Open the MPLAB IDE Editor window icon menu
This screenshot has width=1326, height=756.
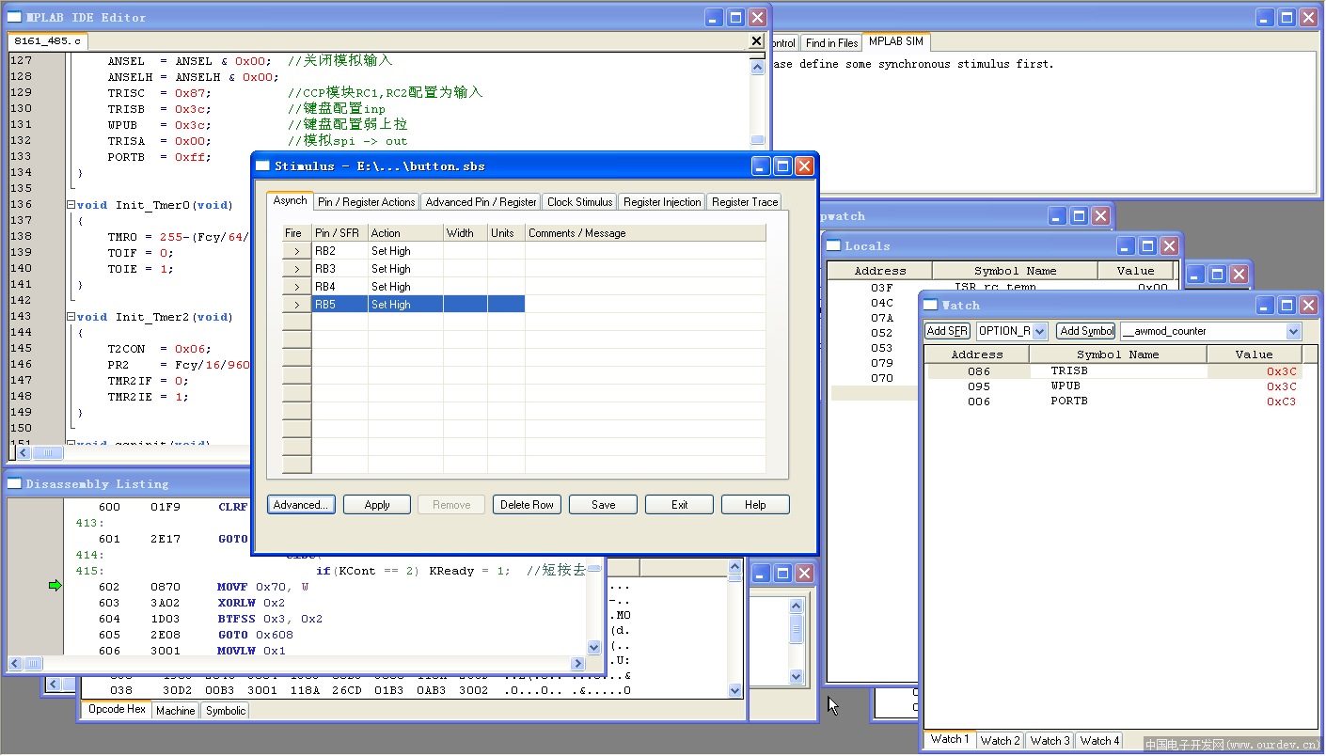[x=15, y=17]
